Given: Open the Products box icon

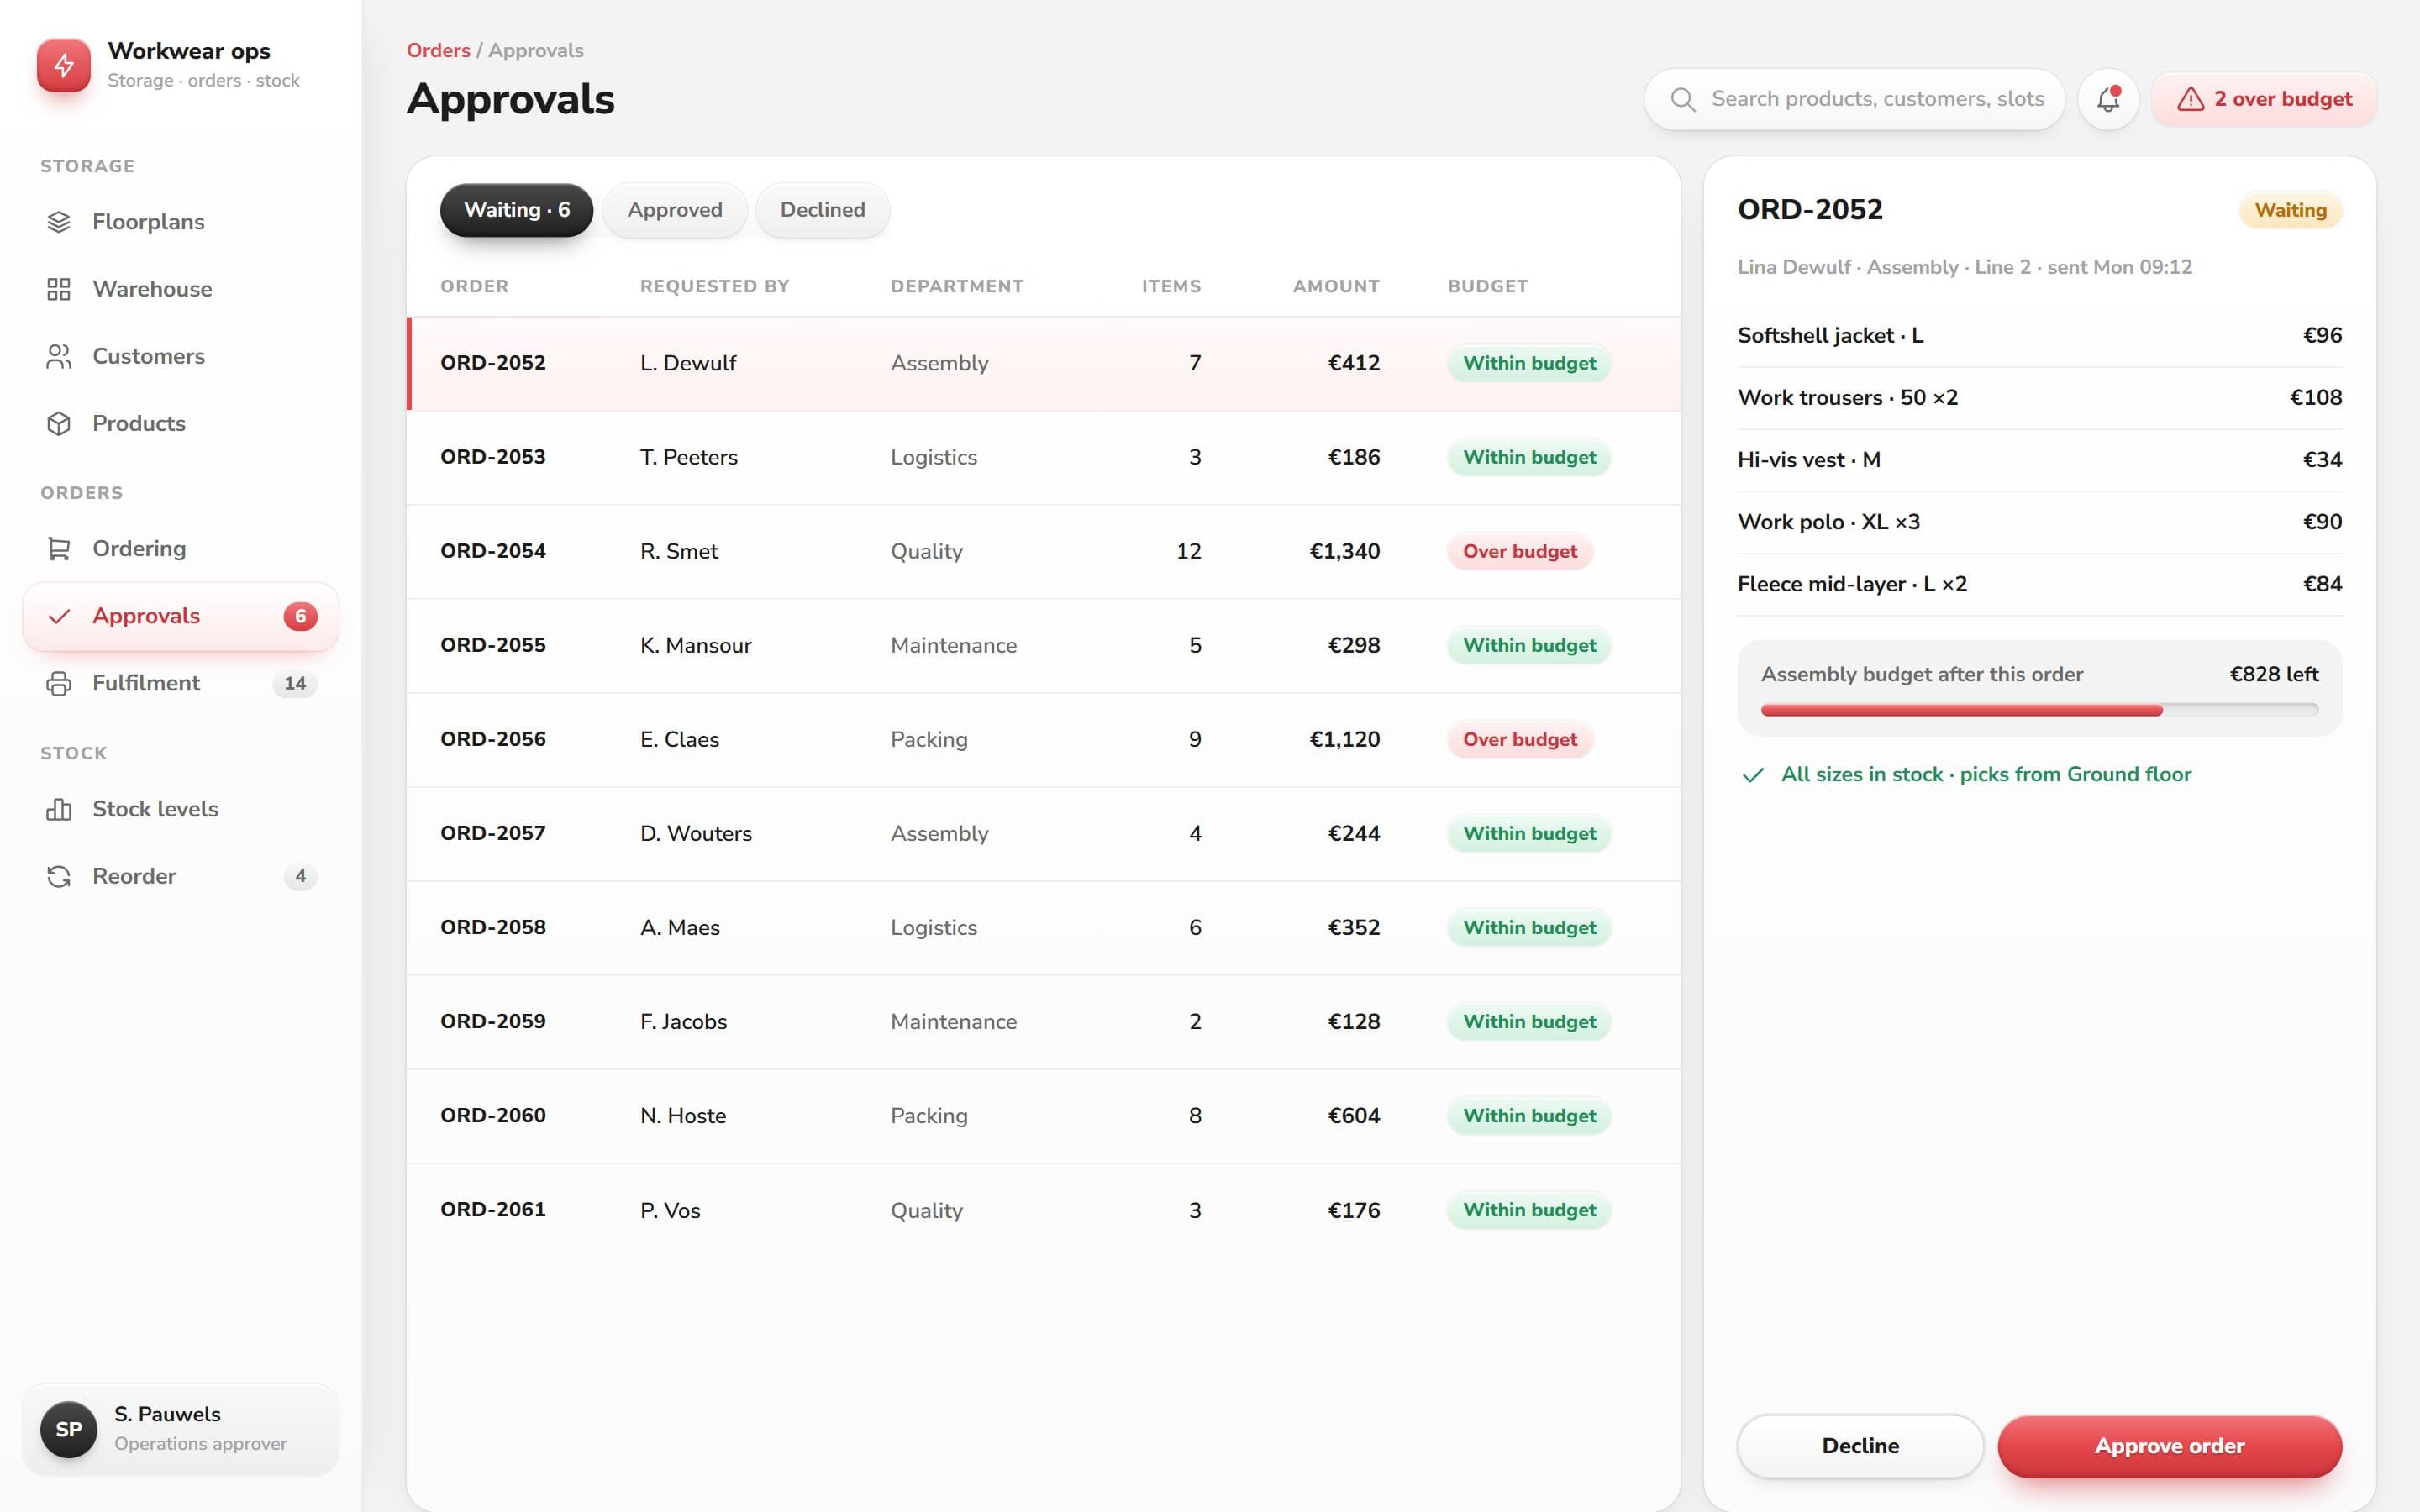Looking at the screenshot, I should click(59, 423).
